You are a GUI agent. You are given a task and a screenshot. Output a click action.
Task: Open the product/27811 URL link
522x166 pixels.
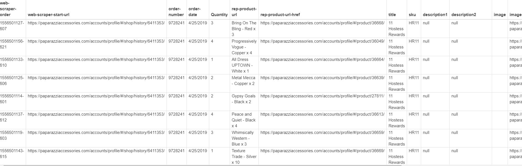tap(322, 96)
